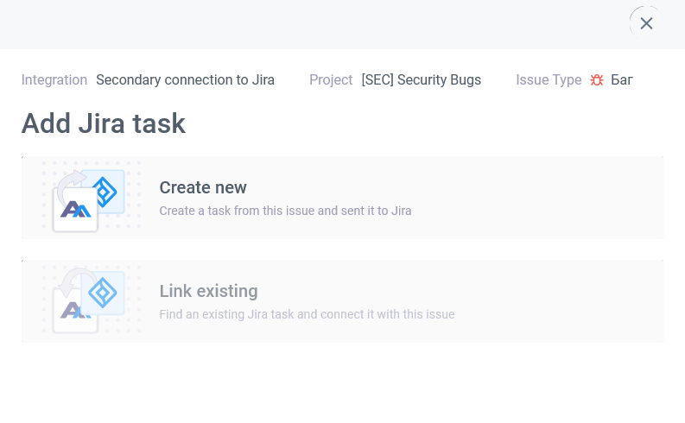Click the Link existing illustration icon
This screenshot has width=685, height=423.
[92, 300]
